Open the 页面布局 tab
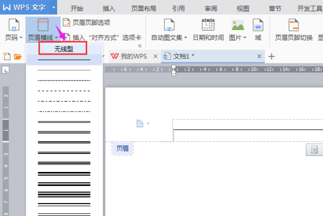Image resolution: width=323 pixels, height=216 pixels. [x=144, y=9]
